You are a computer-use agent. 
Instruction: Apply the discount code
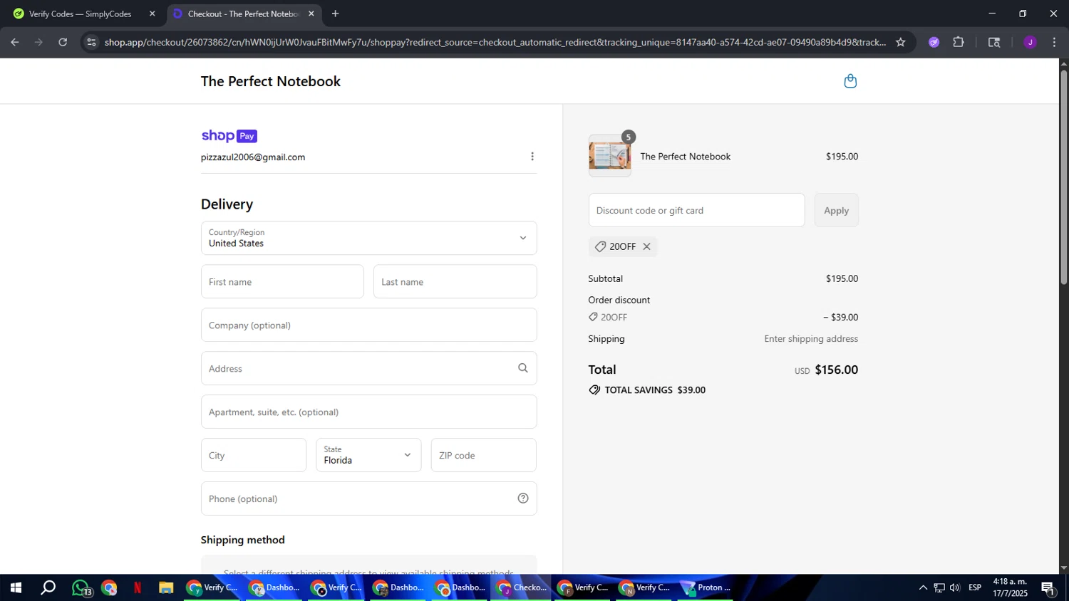coord(836,210)
